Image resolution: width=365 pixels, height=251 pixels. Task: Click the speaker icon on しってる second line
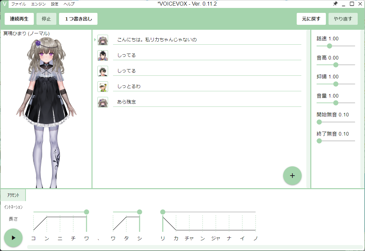[103, 55]
